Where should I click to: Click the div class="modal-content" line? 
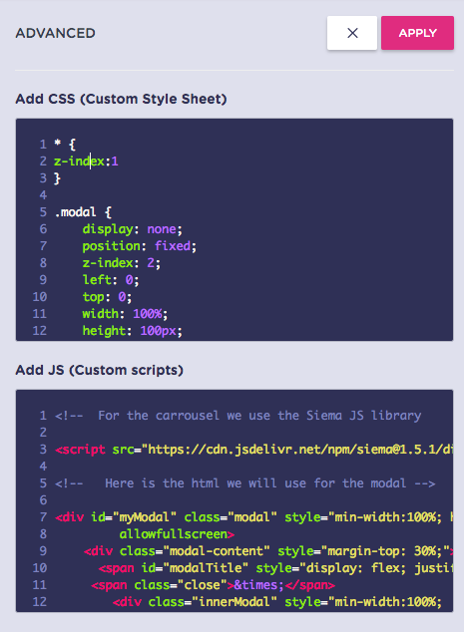[267, 550]
